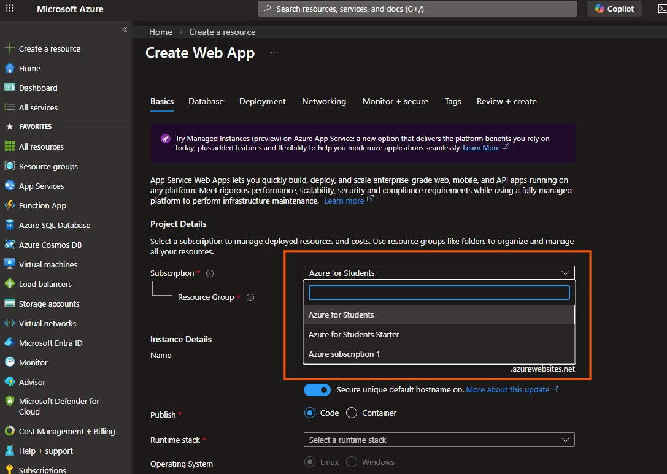Click the Resource groups cube icon
667x474 pixels.
[9, 166]
